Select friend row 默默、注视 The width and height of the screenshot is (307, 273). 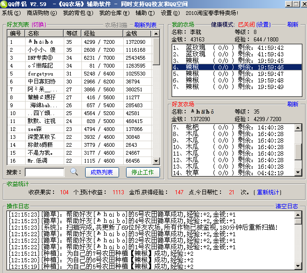point(79,121)
